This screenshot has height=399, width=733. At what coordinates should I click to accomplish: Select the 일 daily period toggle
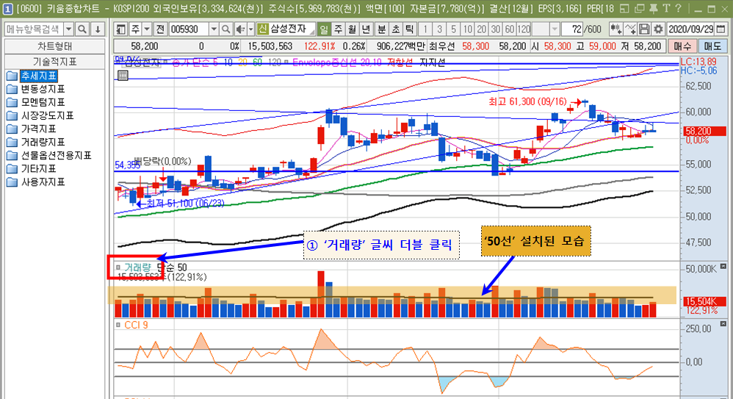coord(323,29)
